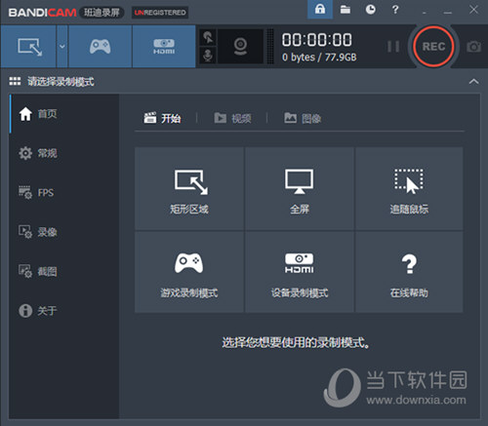The width and height of the screenshot is (488, 426).
Task: Open the 录像 video settings sidebar item
Action: [64, 232]
